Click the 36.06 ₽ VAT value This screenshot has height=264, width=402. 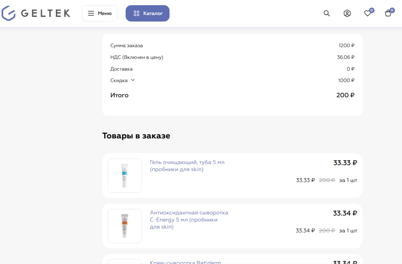[346, 57]
